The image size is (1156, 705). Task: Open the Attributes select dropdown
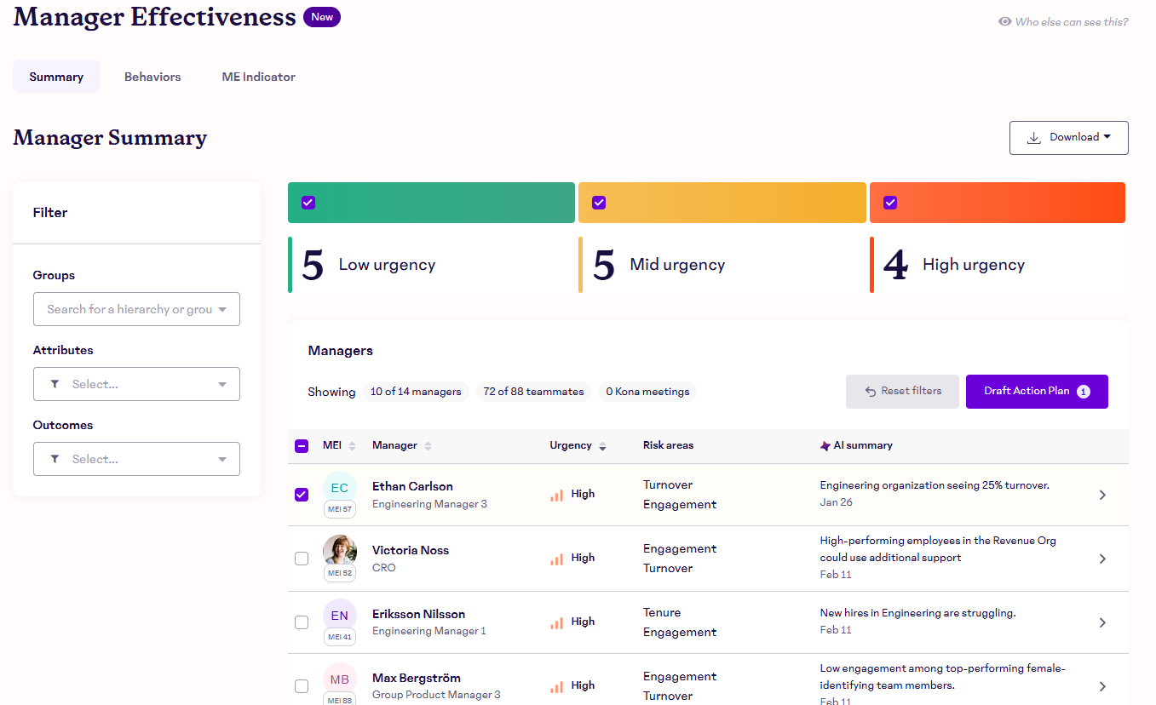[x=136, y=384]
